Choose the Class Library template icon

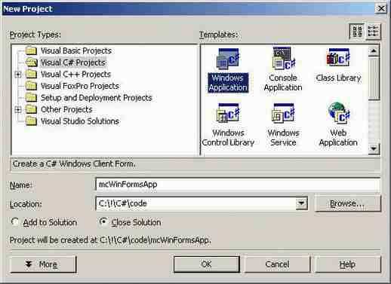[x=338, y=58]
